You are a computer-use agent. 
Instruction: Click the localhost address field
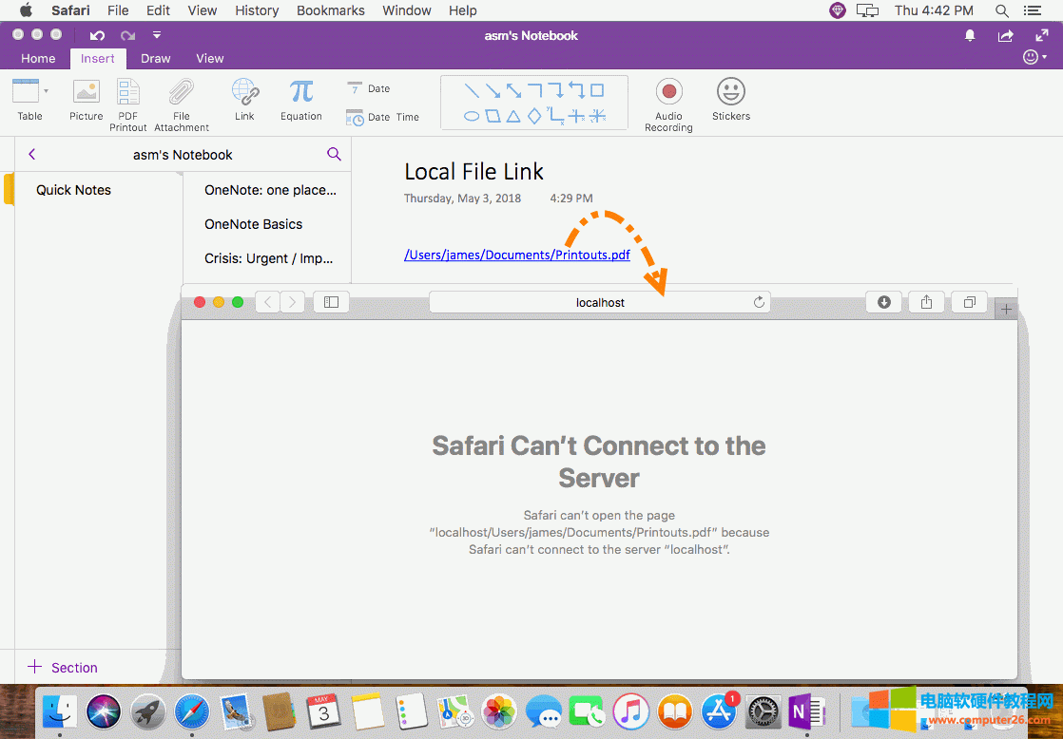(x=599, y=301)
